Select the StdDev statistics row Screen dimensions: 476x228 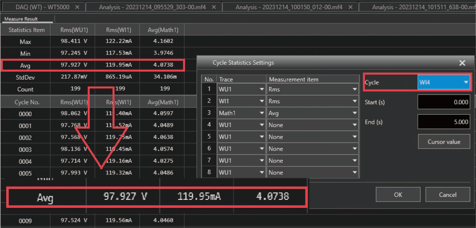[26, 77]
